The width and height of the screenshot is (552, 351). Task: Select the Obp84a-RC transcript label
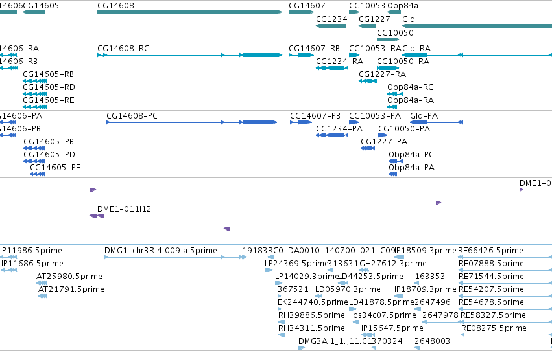[x=410, y=87]
